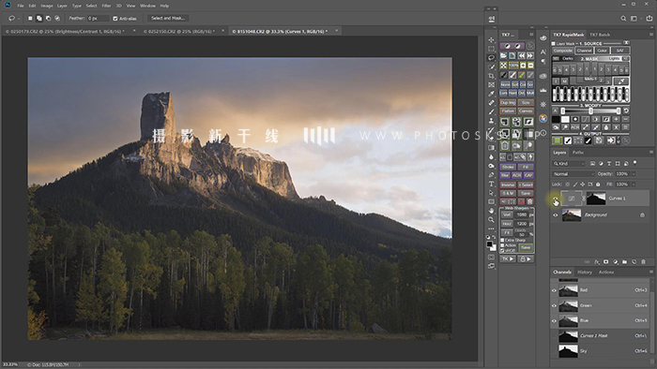Select the Curves 1 layer mask thumbnail

coord(596,199)
